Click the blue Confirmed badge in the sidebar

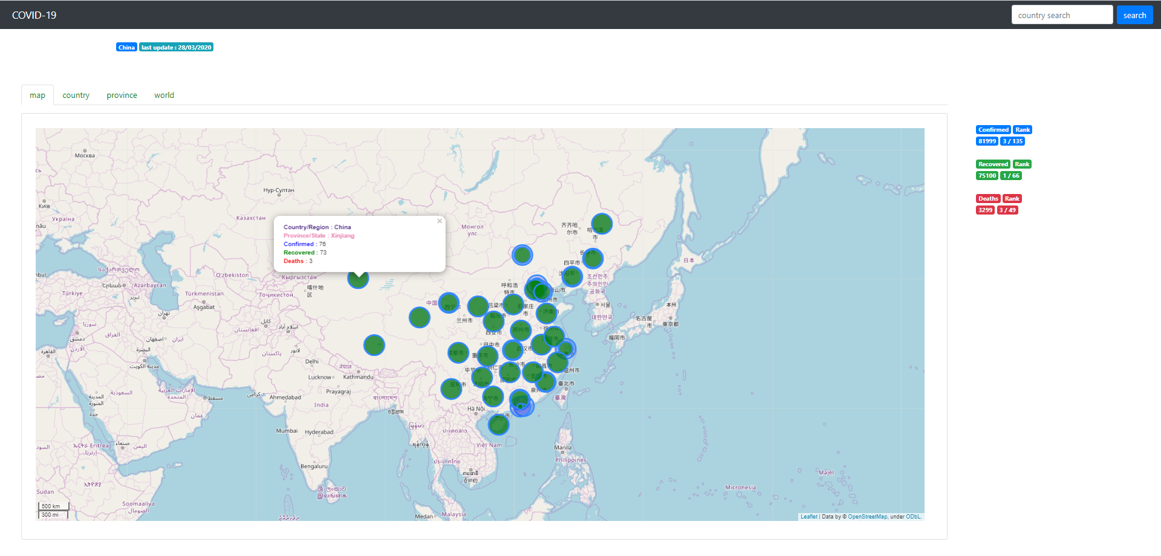994,130
